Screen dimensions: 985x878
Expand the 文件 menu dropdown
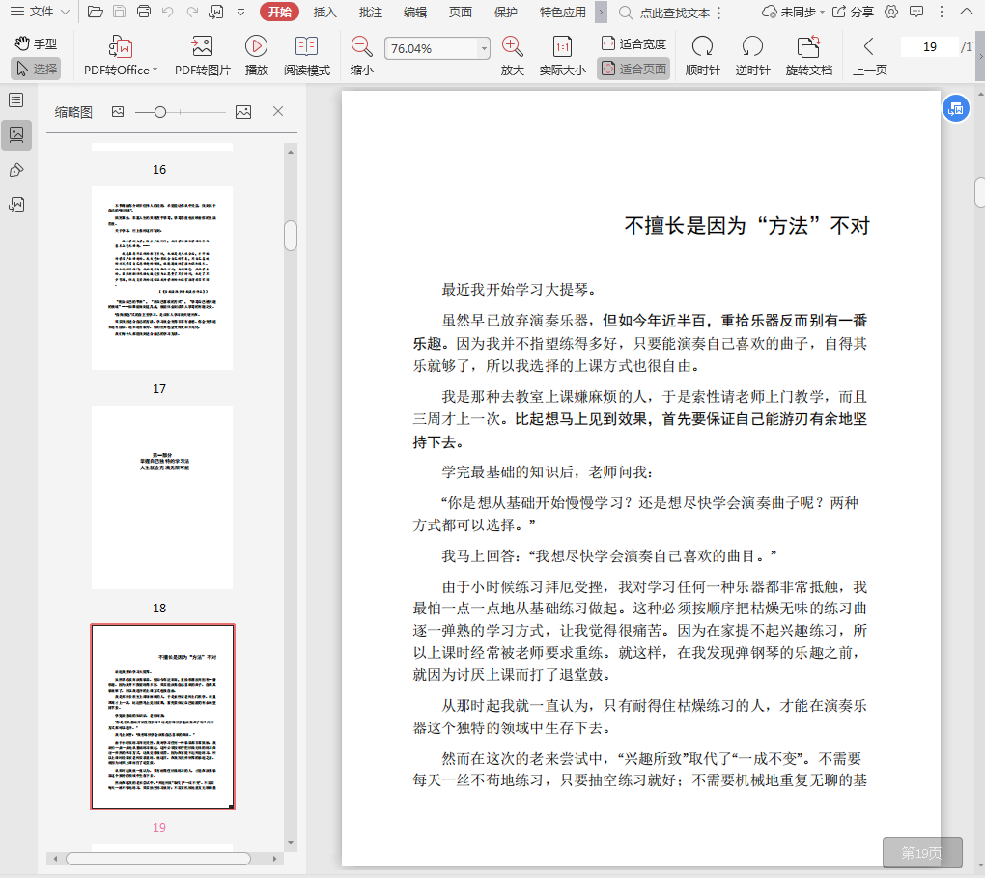(x=64, y=12)
